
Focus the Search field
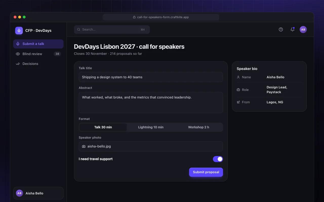click(112, 30)
